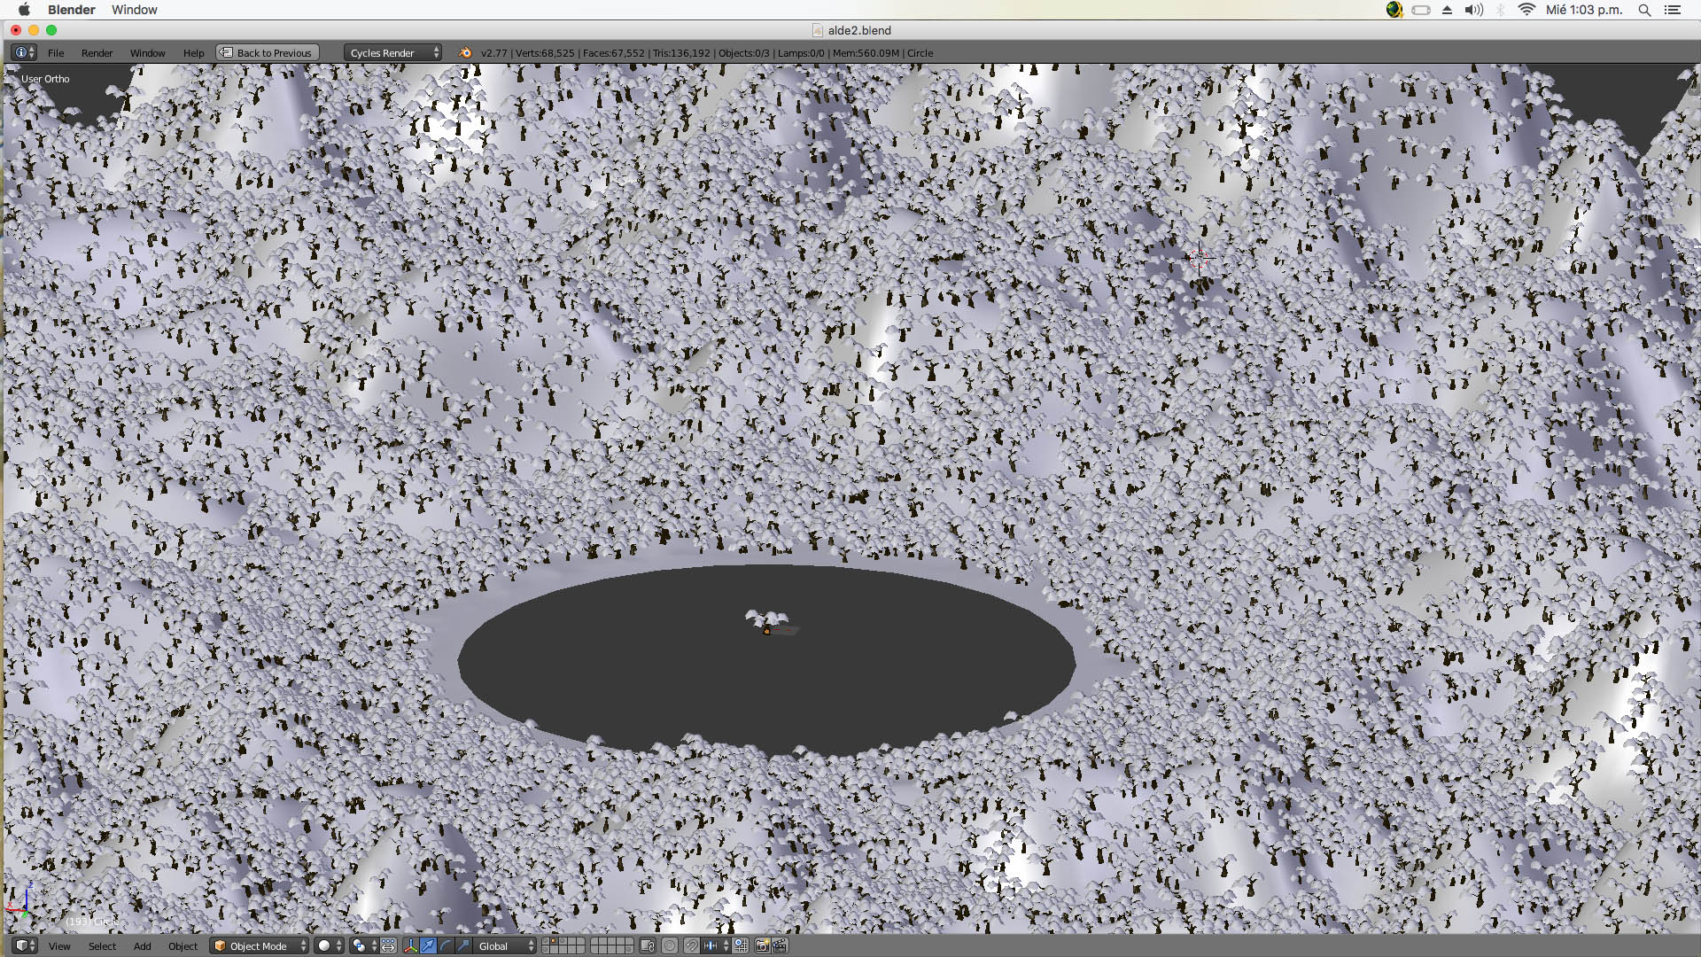This screenshot has width=1701, height=957.
Task: Open macOS Spotlight search icon
Action: 1644,10
